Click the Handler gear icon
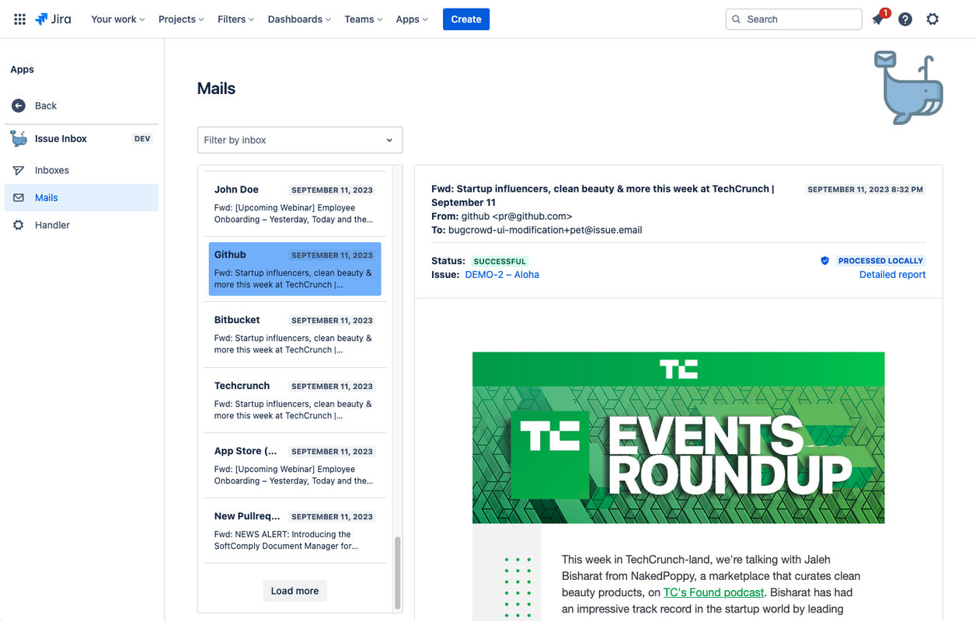This screenshot has height=621, width=976. tap(19, 225)
